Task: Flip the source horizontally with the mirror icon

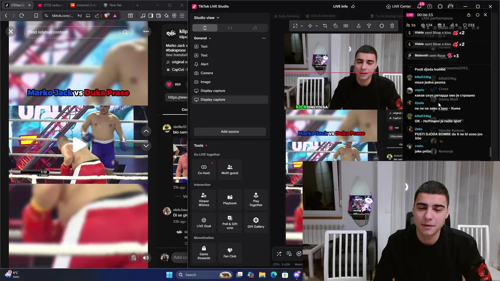Action: (x=346, y=26)
